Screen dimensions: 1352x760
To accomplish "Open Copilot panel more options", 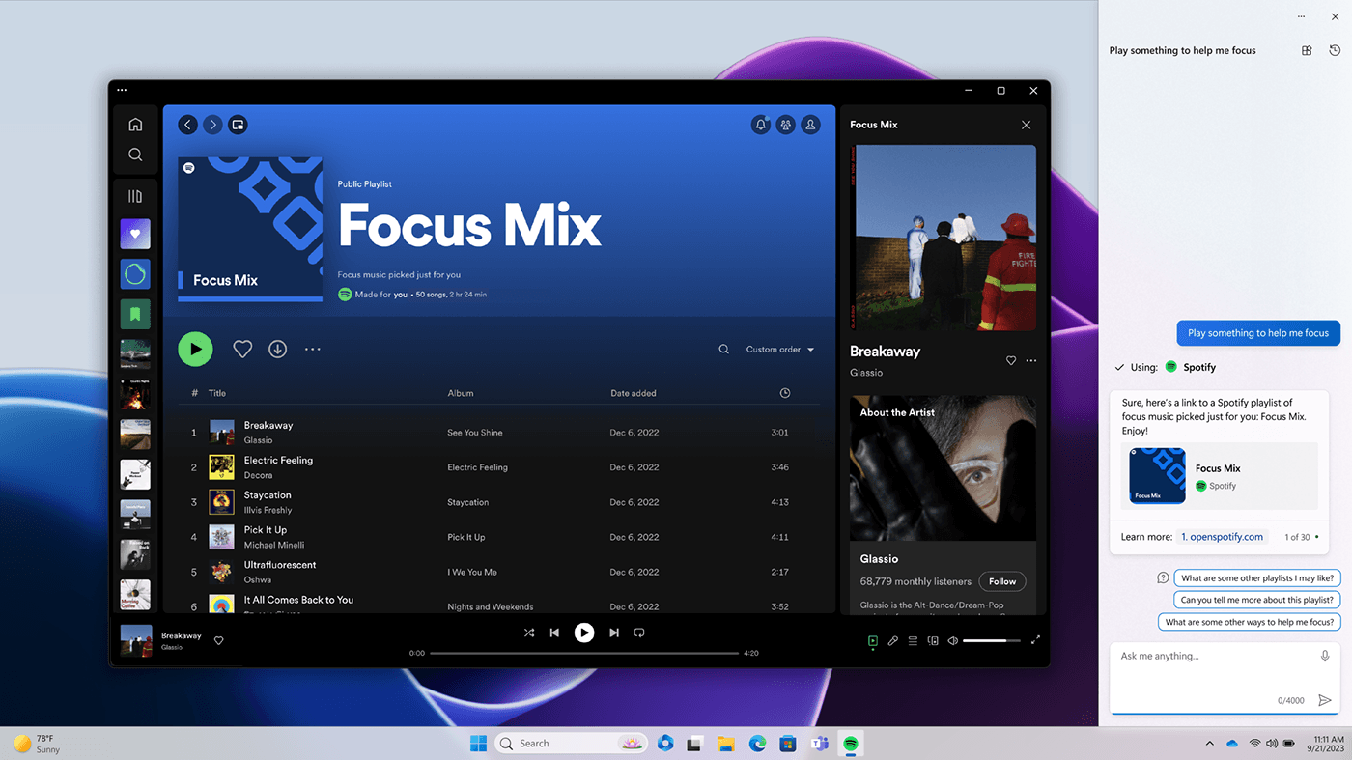I will [x=1300, y=16].
